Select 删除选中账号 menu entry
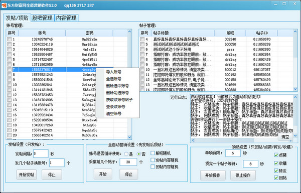Image resolution: width=301 pixels, height=193 pixels. (117, 86)
